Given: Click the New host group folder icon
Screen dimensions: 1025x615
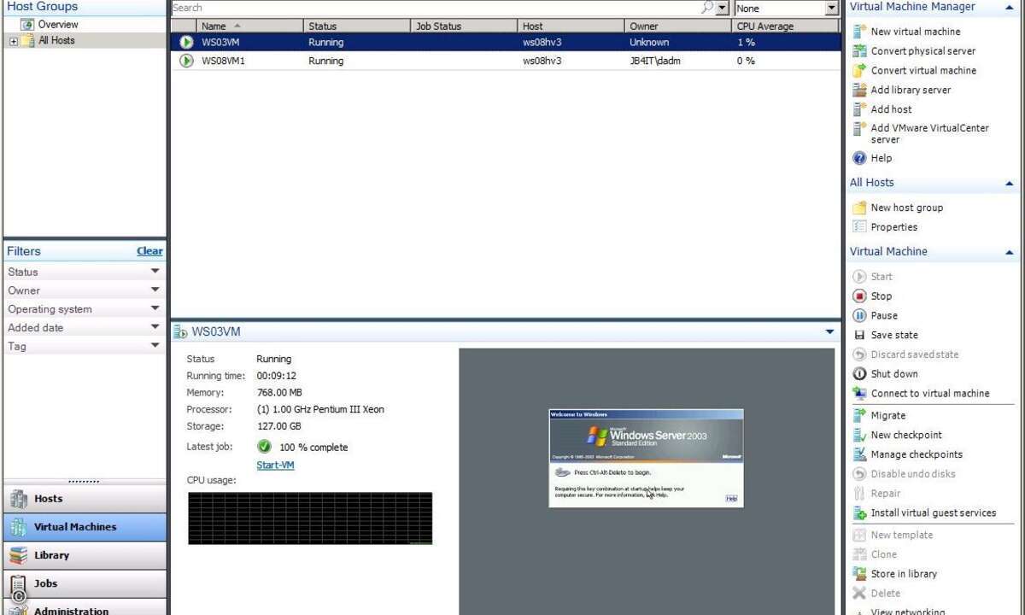Looking at the screenshot, I should click(x=859, y=208).
